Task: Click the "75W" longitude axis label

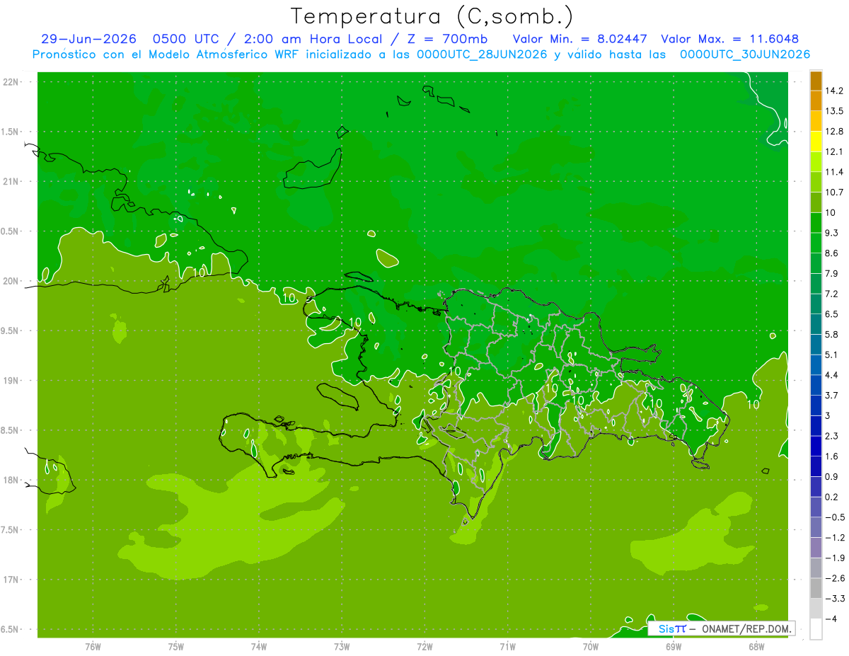Action: click(176, 647)
